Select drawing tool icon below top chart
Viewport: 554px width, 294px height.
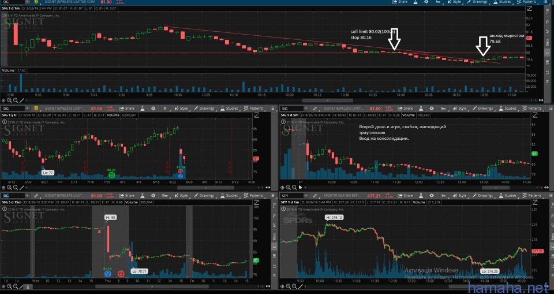point(21,101)
